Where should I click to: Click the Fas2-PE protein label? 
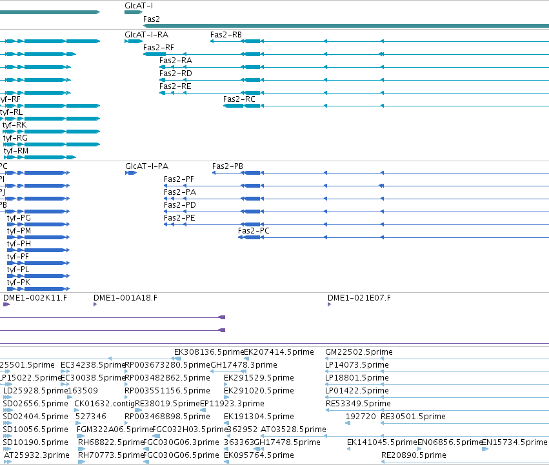tap(179, 218)
